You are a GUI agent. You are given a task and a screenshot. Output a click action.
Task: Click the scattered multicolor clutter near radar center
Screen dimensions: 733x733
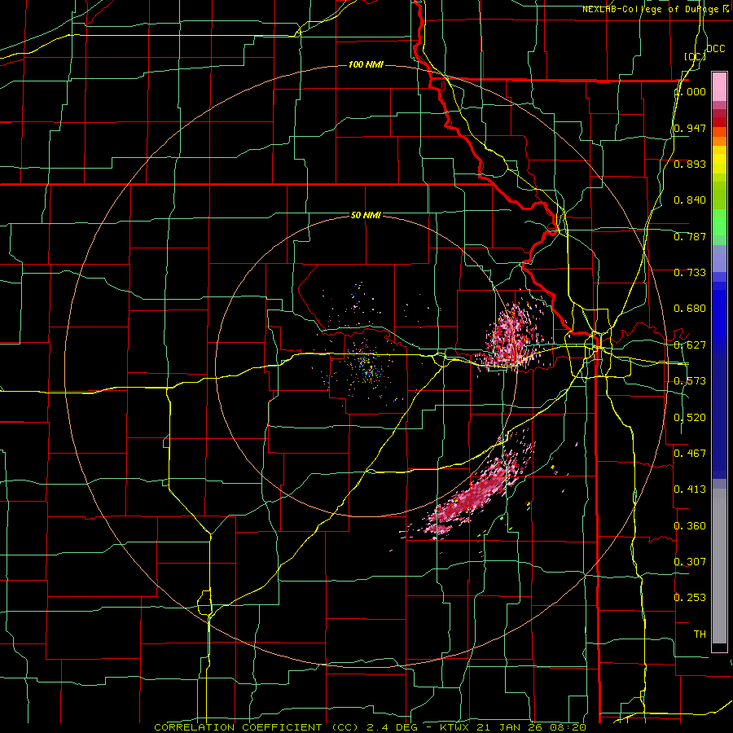[x=367, y=367]
